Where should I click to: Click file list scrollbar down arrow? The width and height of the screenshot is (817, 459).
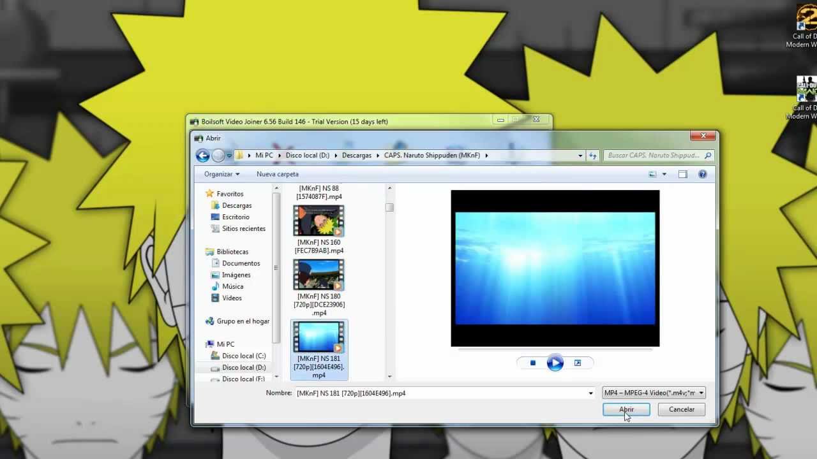(389, 376)
